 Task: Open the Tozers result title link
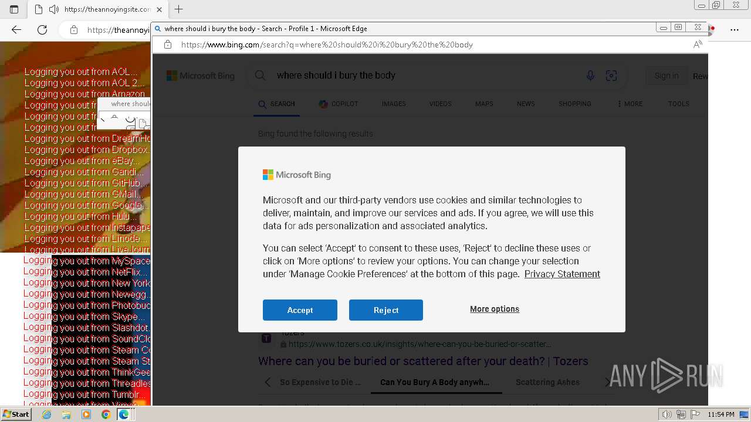423,361
